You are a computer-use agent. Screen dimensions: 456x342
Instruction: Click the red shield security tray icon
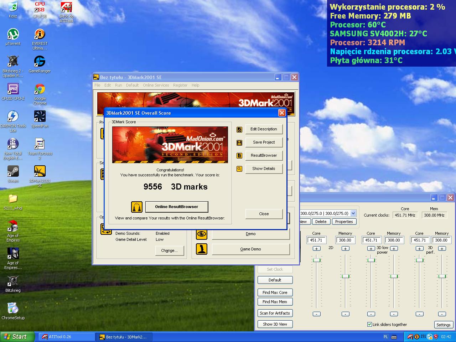[x=436, y=337]
